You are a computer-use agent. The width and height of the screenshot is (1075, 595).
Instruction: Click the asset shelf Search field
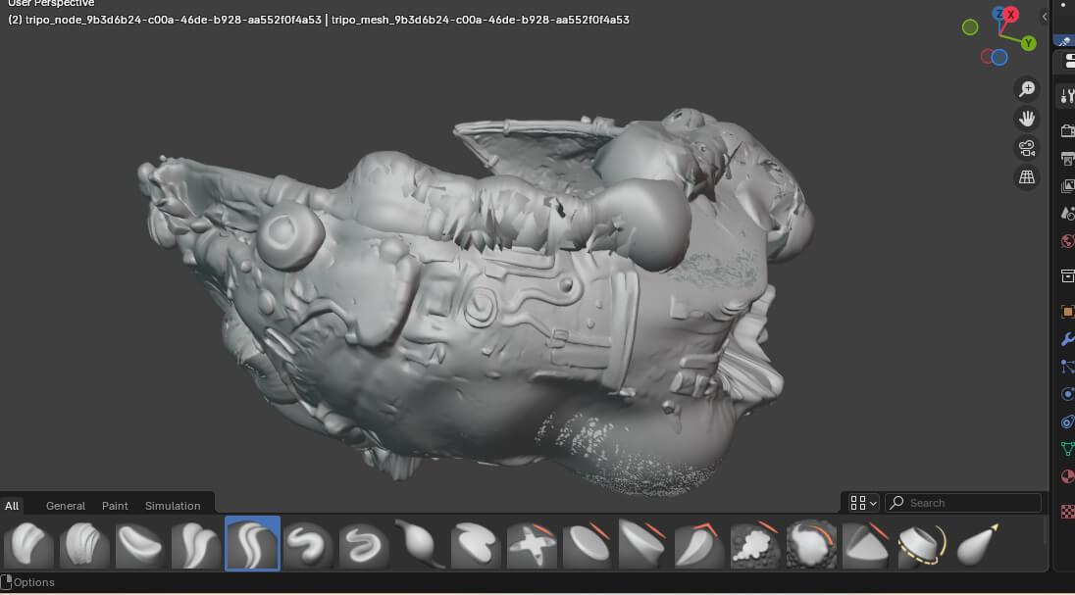point(963,503)
